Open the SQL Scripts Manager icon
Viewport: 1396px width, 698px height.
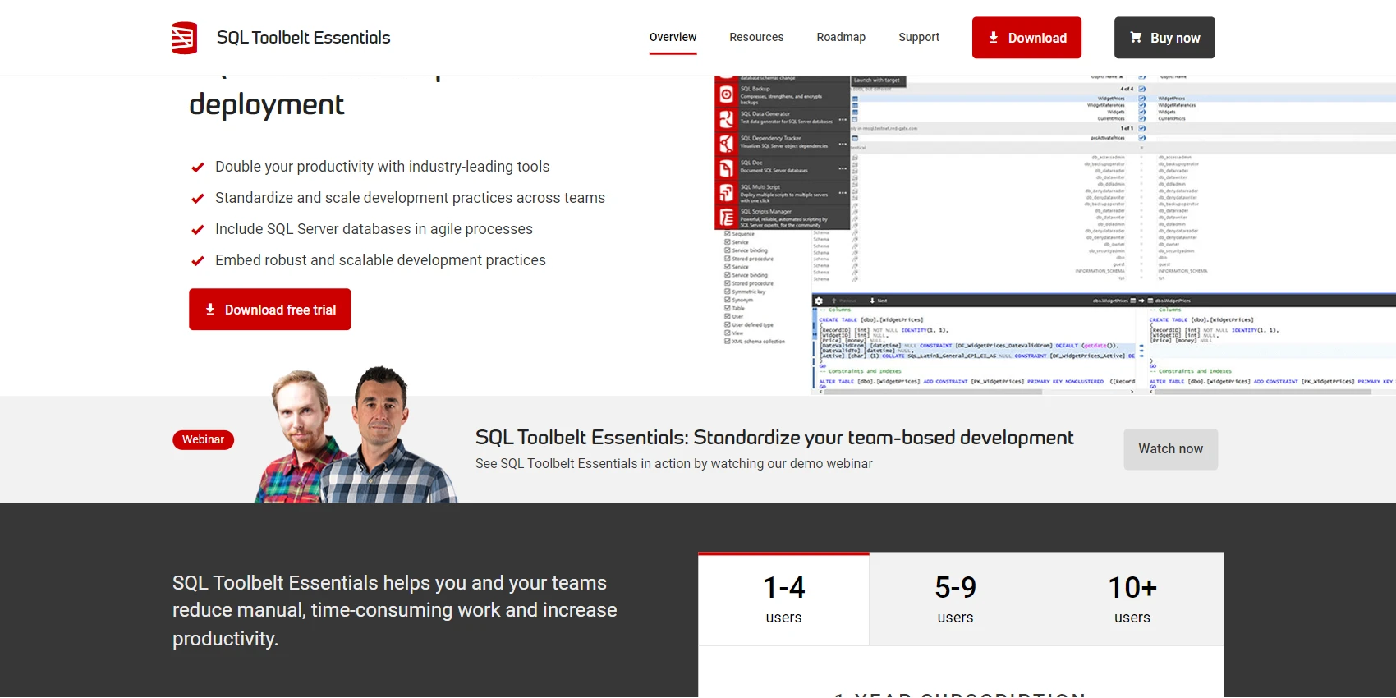(x=727, y=218)
